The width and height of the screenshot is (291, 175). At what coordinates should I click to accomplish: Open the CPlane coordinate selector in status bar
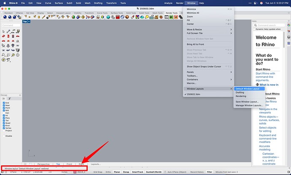pyautogui.click(x=13, y=172)
